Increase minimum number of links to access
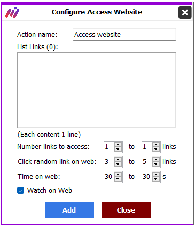195x227 pixels. pyautogui.click(x=118, y=145)
